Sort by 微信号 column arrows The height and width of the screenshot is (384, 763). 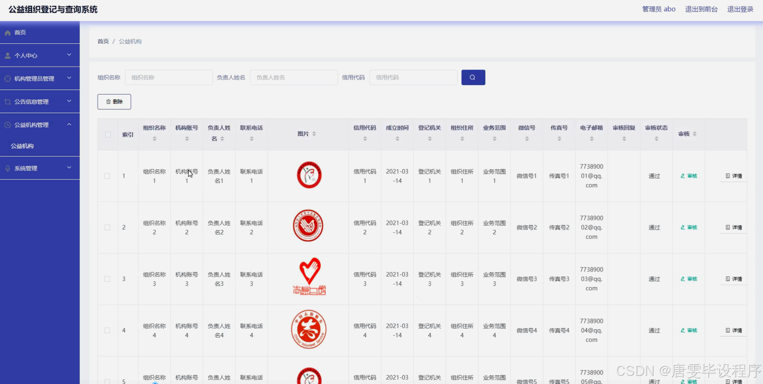coord(527,139)
